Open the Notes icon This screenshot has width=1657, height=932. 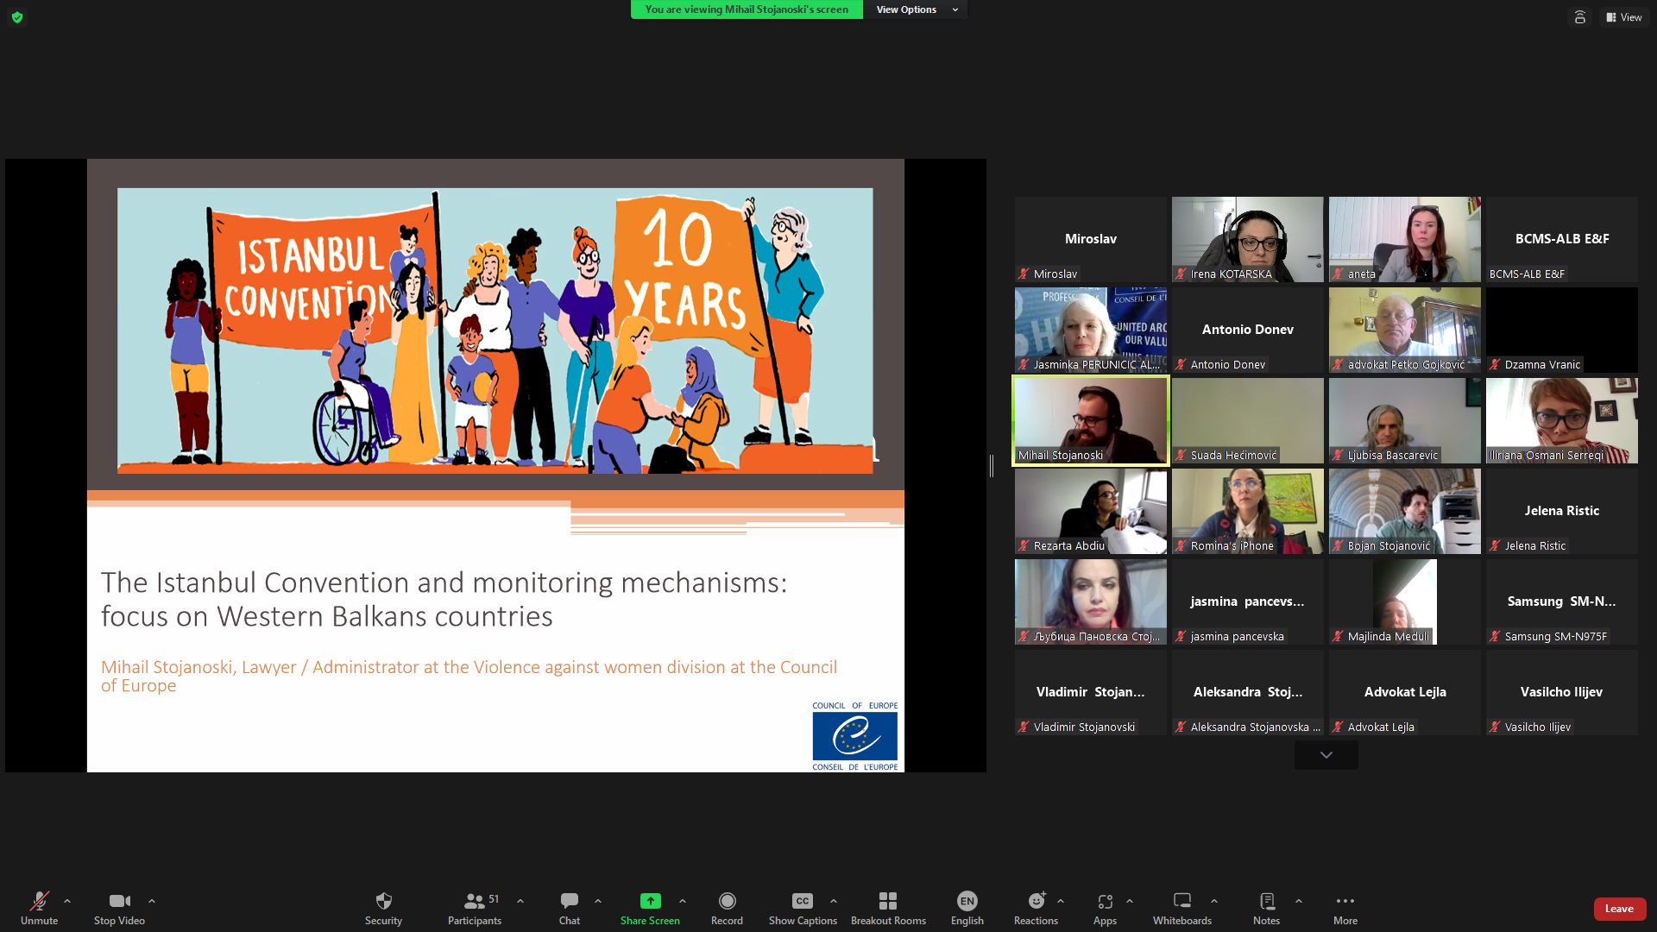pyautogui.click(x=1267, y=901)
